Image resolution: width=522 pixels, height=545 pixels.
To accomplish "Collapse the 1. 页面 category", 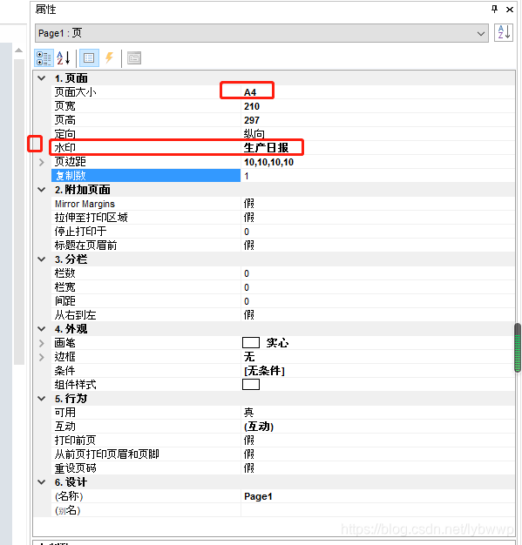I will point(42,78).
